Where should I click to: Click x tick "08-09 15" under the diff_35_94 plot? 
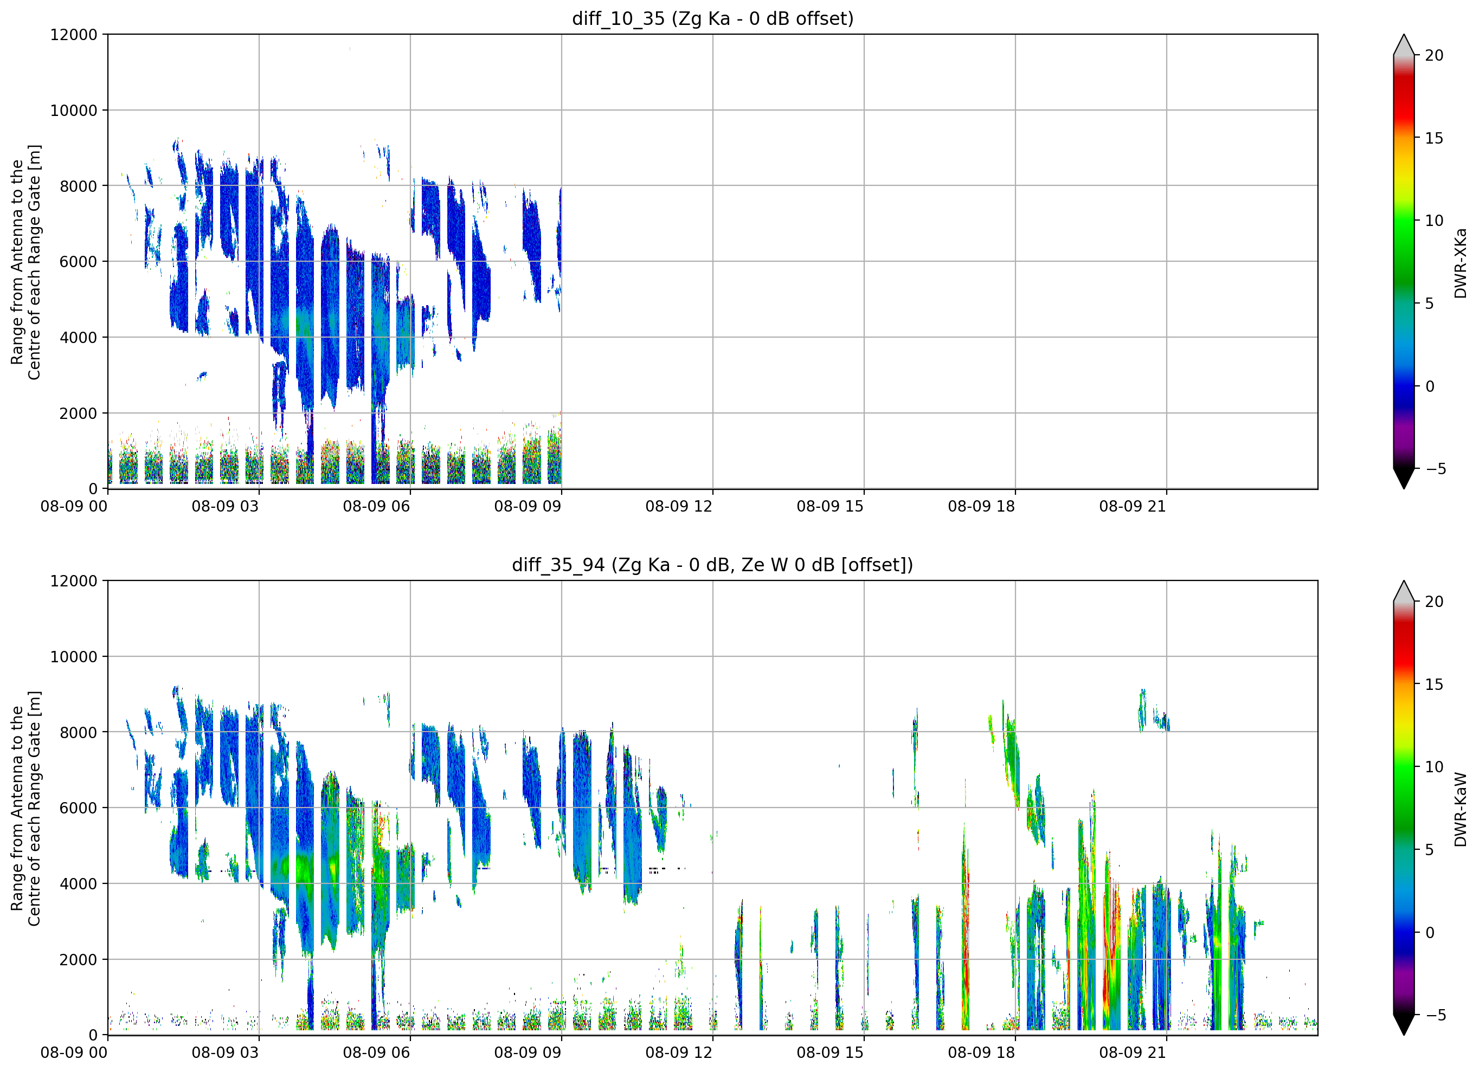pyautogui.click(x=830, y=1052)
